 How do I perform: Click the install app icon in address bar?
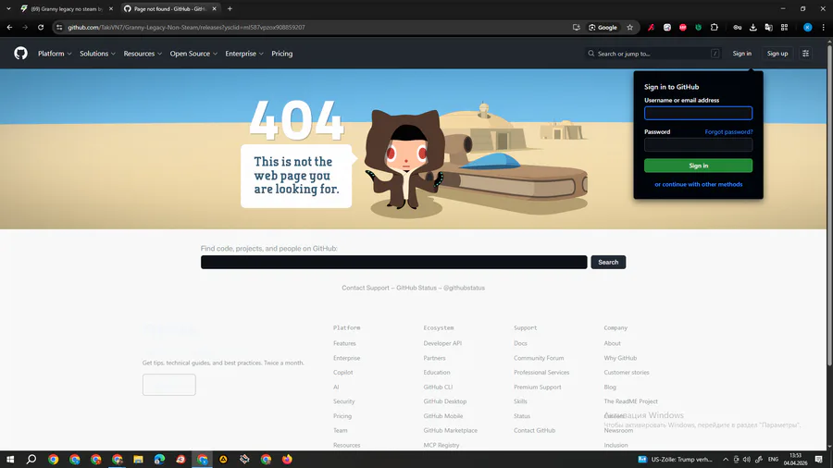tap(577, 27)
